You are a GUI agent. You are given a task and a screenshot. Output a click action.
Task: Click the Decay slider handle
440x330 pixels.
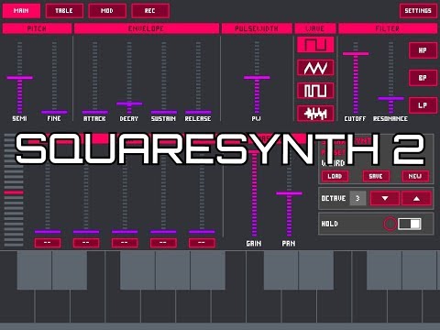(129, 104)
